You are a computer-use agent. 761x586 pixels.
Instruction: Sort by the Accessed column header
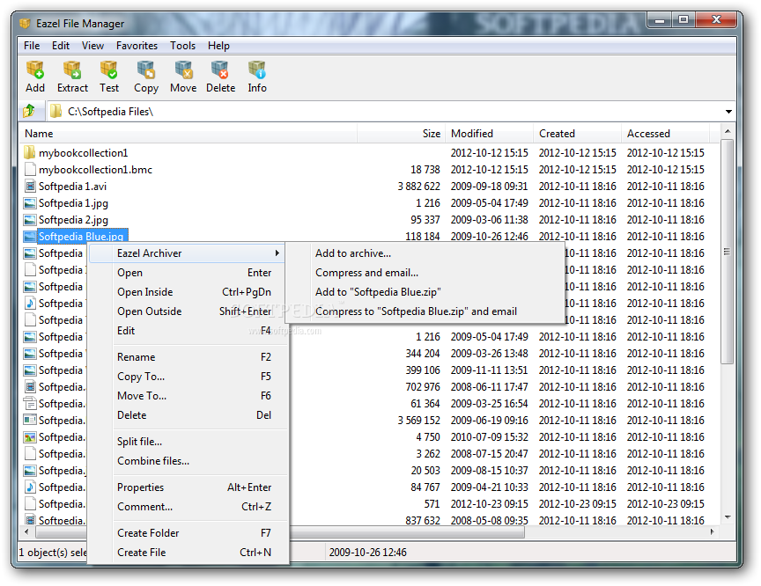coord(665,133)
